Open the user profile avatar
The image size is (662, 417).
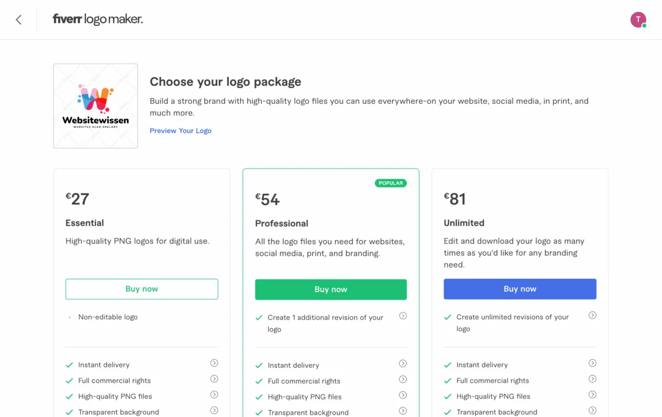click(x=638, y=20)
